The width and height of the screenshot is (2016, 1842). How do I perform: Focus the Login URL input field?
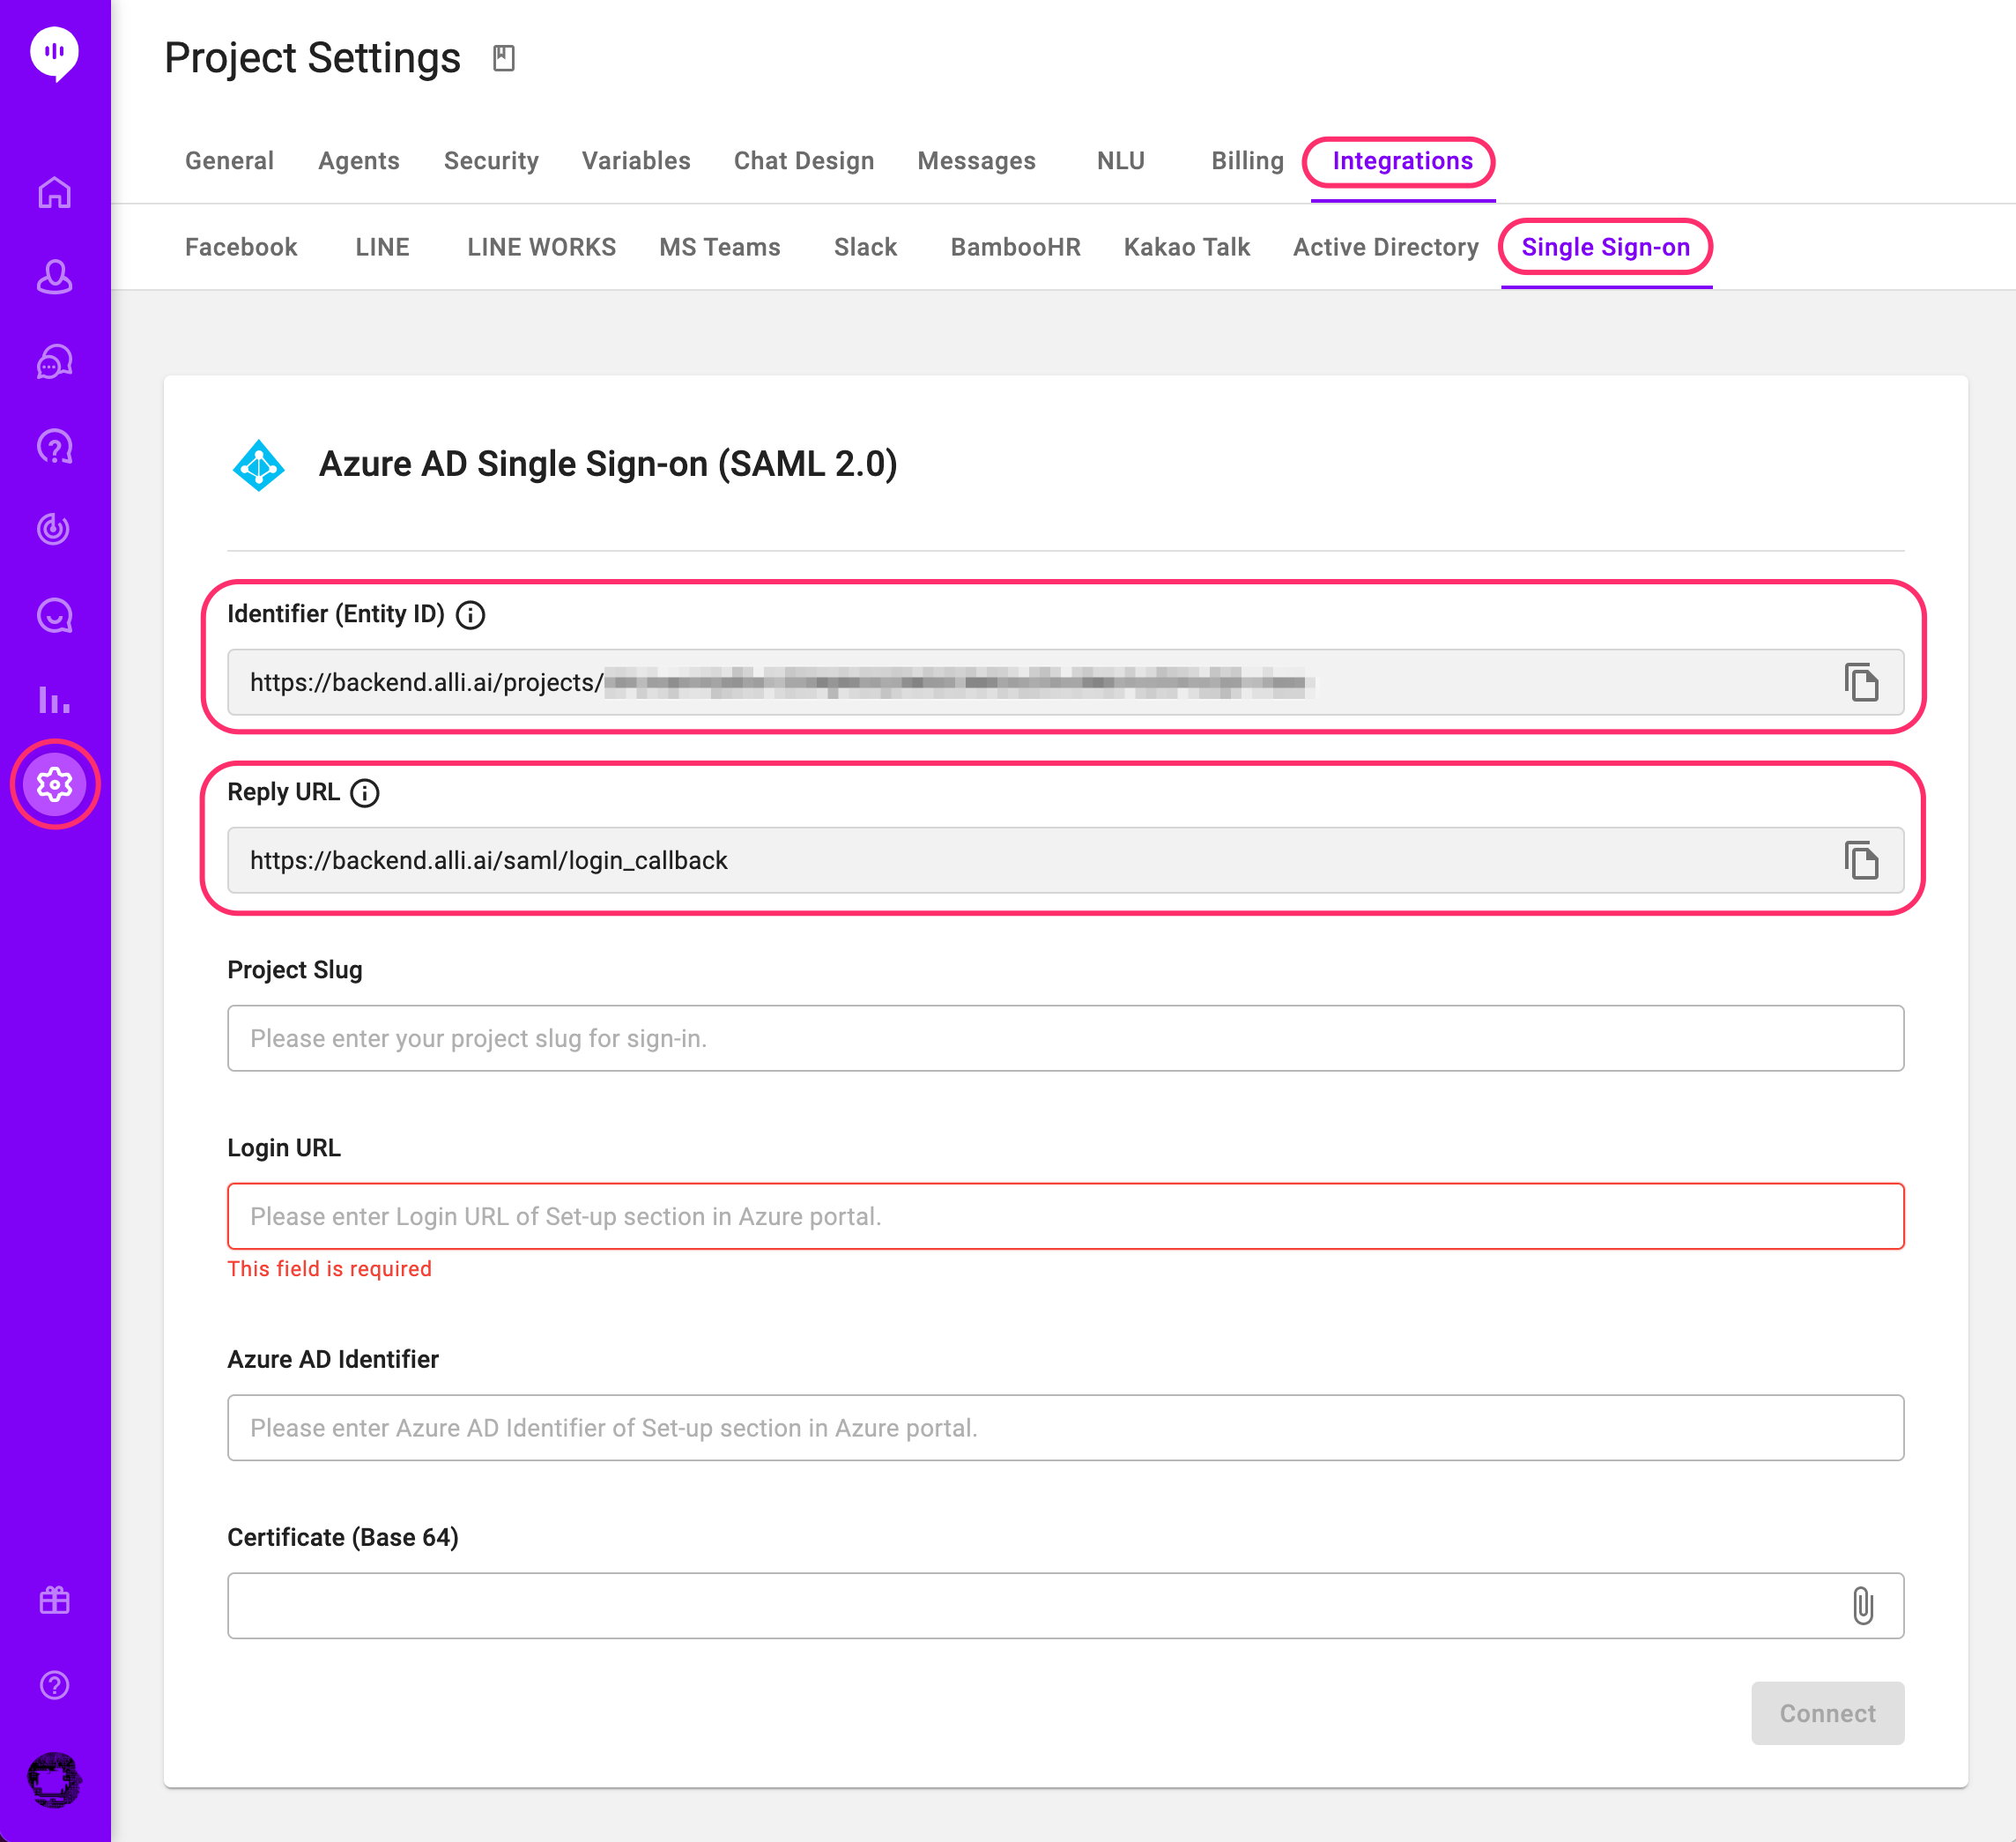[1065, 1216]
